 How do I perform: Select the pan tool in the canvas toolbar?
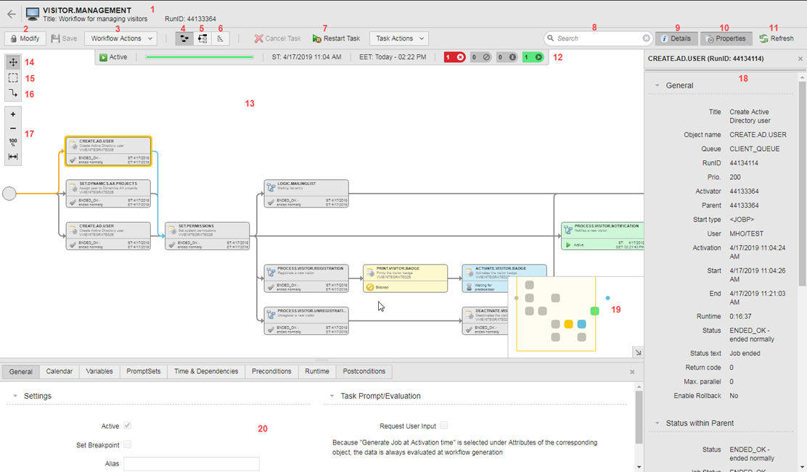(x=12, y=62)
